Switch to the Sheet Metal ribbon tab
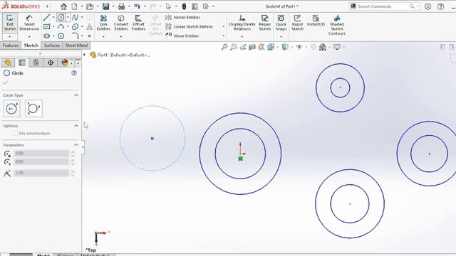Screen dimensions: 456x256 76,46
